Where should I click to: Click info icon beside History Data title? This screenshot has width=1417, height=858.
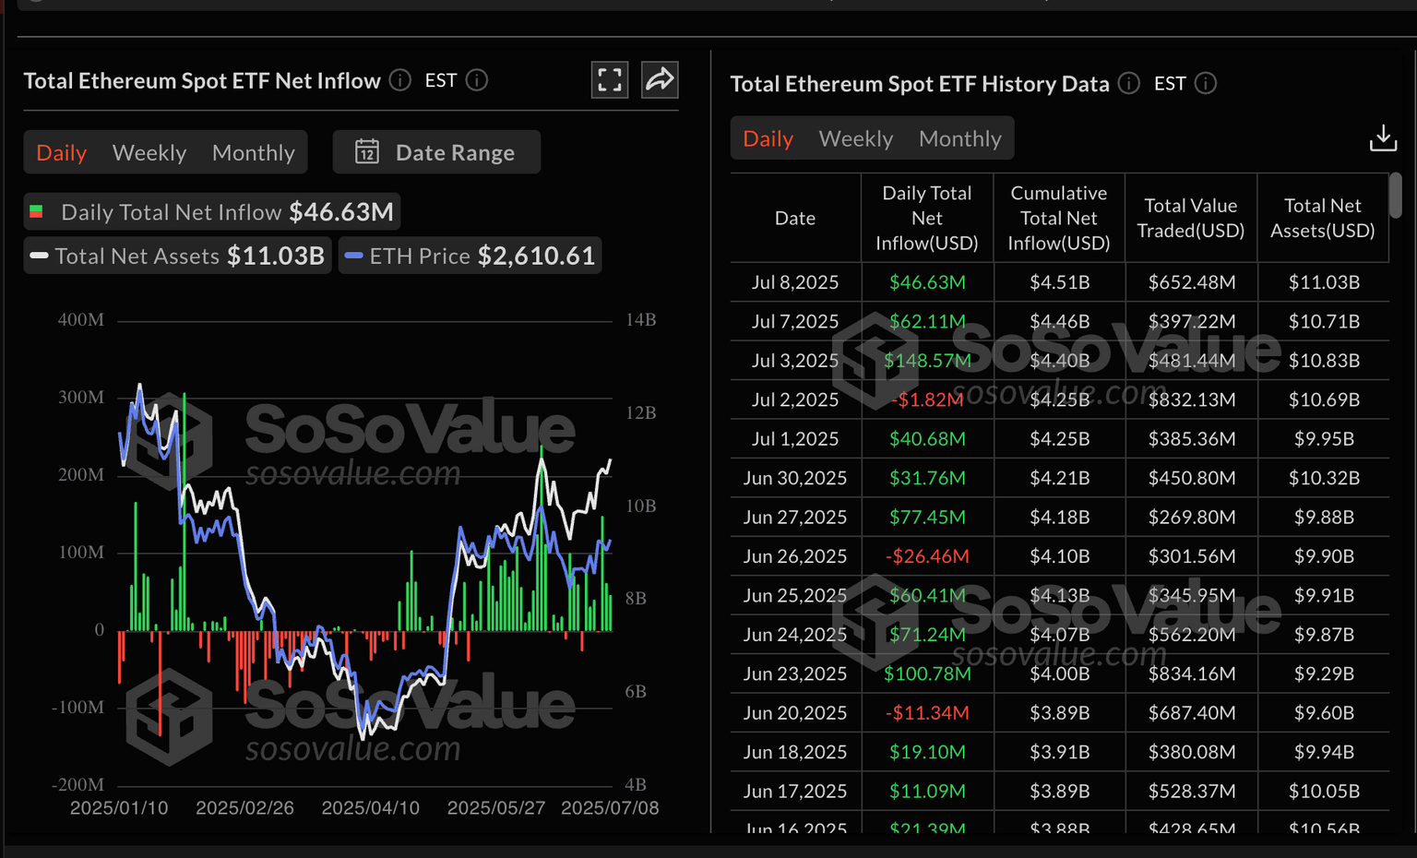pyautogui.click(x=1129, y=83)
